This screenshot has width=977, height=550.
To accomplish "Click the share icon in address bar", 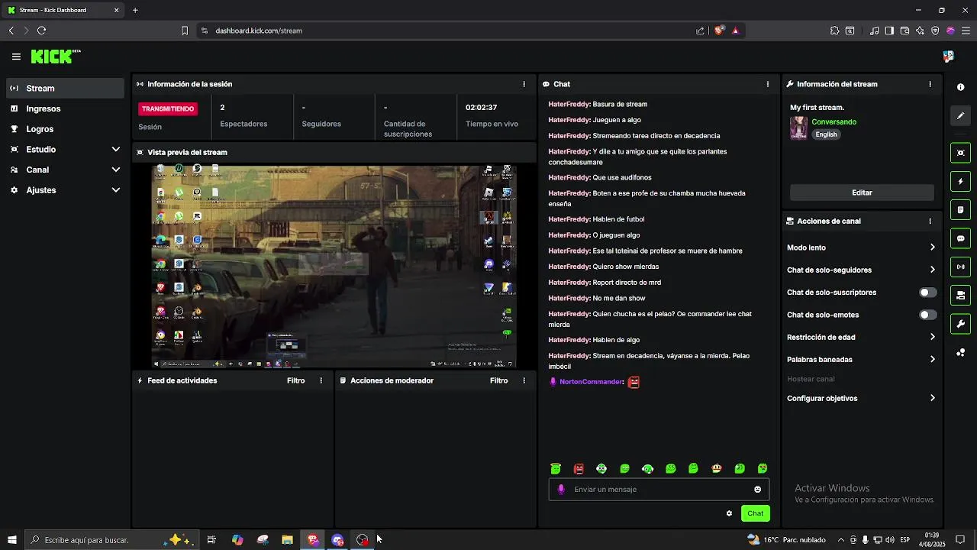I will (700, 31).
